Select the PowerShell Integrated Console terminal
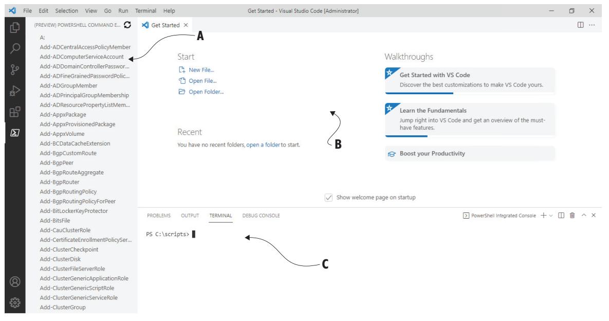The image size is (609, 321). tap(500, 216)
